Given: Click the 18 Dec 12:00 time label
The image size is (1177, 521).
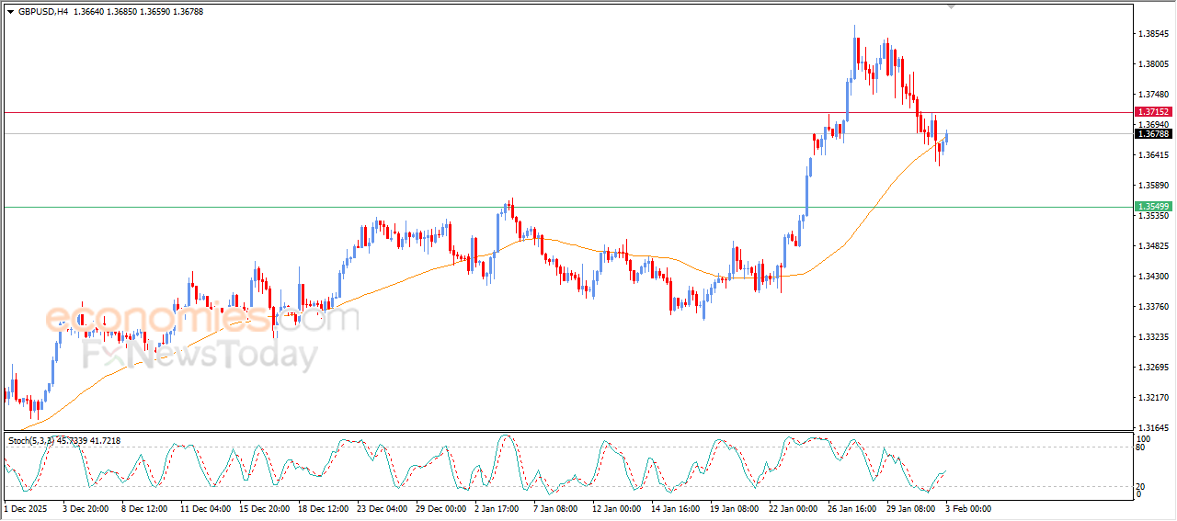Looking at the screenshot, I should [x=323, y=508].
